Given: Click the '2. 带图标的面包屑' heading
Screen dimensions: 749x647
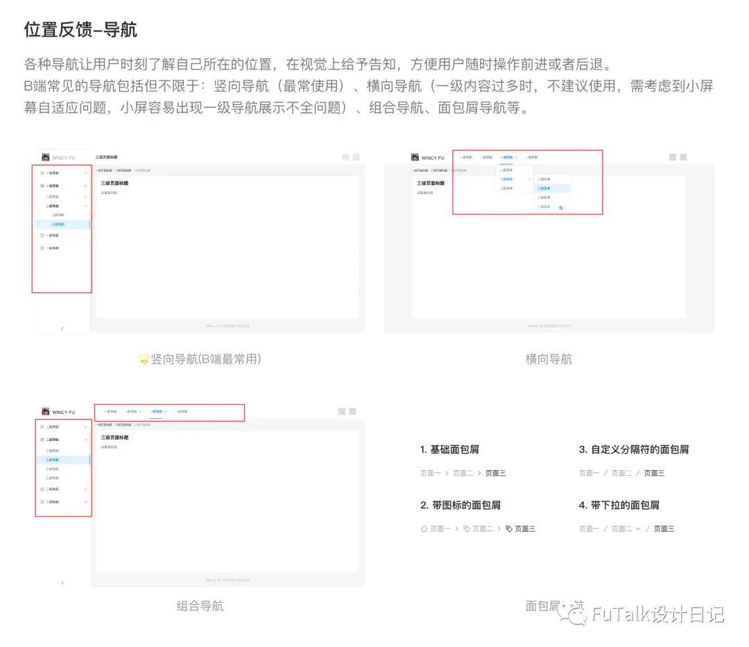Looking at the screenshot, I should coord(460,505).
